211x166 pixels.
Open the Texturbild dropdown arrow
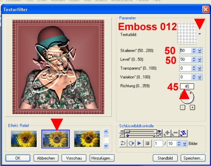200,34
